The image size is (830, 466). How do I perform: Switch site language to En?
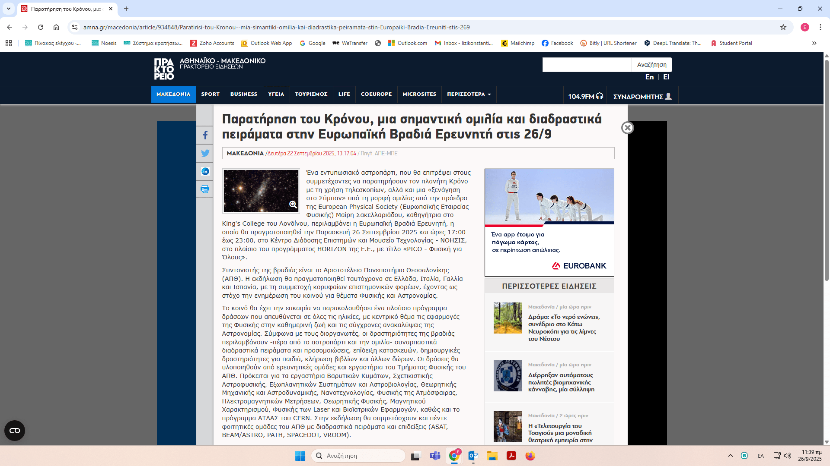649,77
